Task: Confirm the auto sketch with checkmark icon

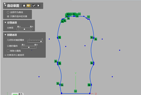Action: pyautogui.click(x=34, y=6)
